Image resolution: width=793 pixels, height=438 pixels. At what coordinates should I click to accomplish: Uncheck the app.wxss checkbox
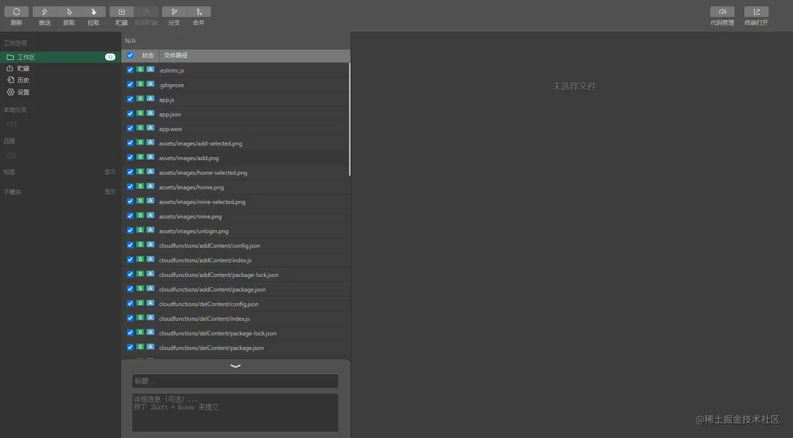(130, 129)
